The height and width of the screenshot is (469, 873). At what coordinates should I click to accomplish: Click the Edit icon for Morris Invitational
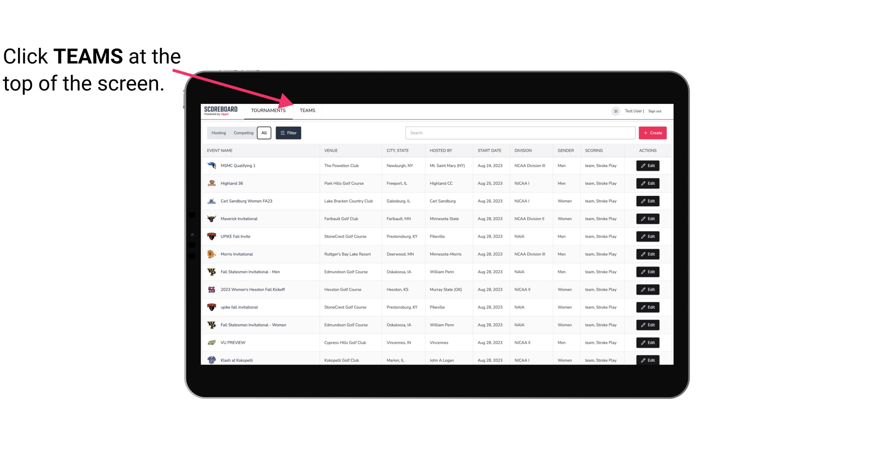point(648,254)
